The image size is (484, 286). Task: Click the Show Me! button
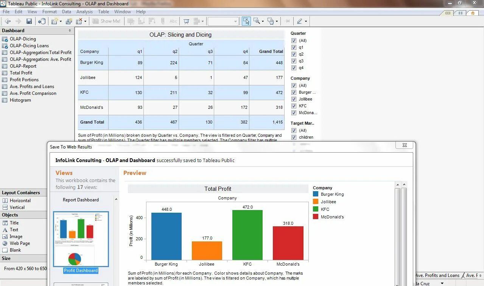click(x=106, y=21)
